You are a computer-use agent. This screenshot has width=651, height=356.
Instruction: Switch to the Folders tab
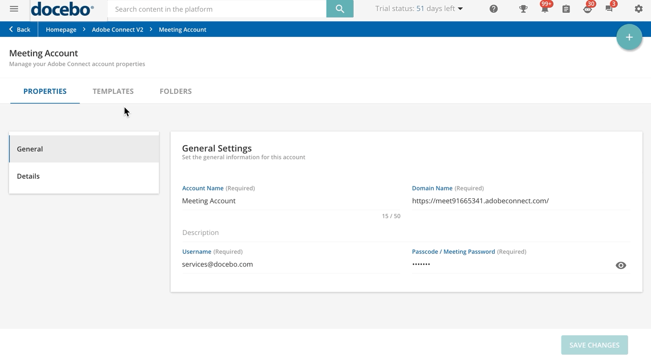pyautogui.click(x=176, y=91)
